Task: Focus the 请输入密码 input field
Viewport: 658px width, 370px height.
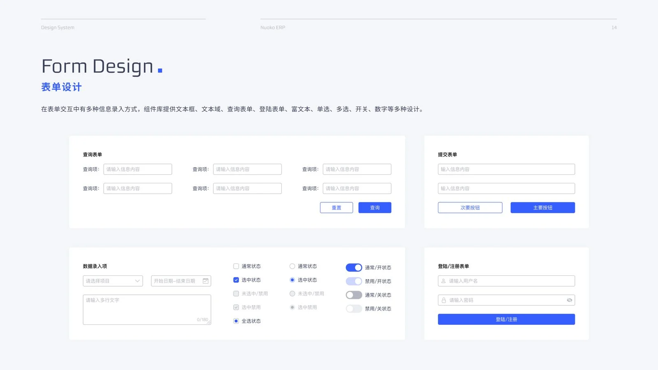Action: pyautogui.click(x=506, y=301)
